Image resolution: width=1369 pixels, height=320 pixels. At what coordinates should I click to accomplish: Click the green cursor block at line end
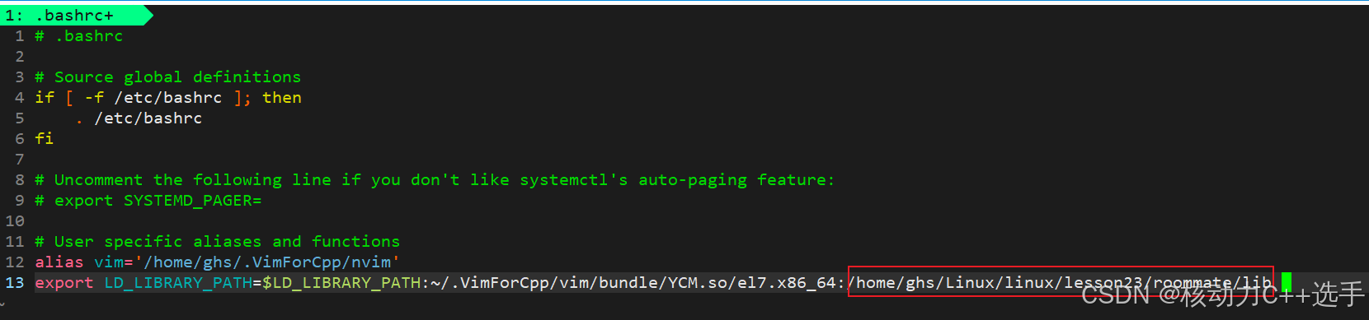(x=1287, y=283)
